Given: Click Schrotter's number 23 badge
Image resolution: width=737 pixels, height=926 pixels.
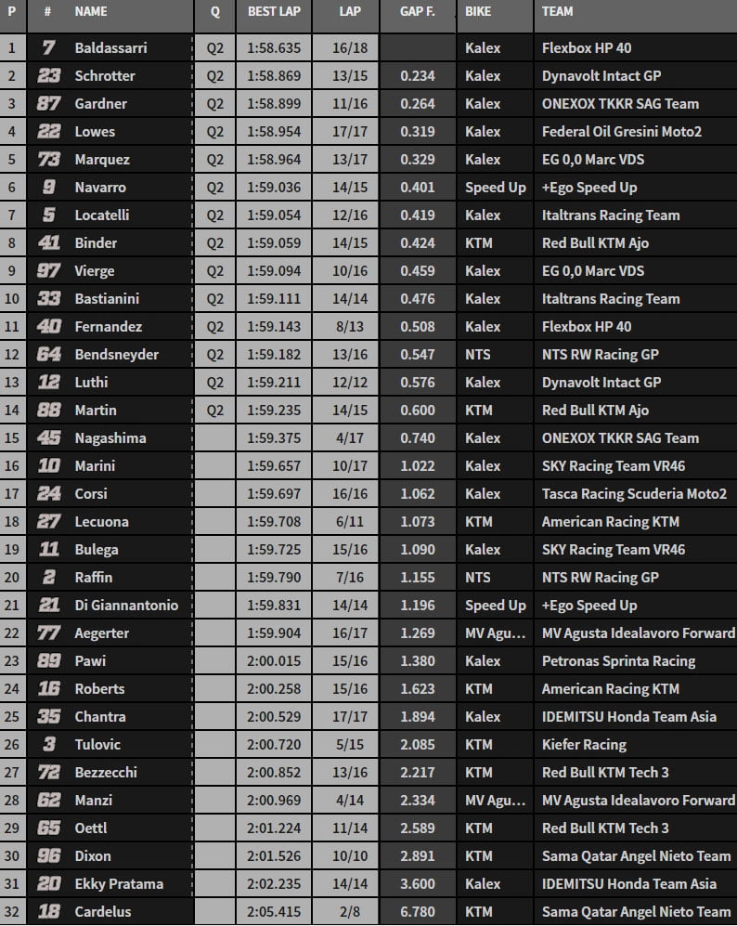Looking at the screenshot, I should 48,76.
